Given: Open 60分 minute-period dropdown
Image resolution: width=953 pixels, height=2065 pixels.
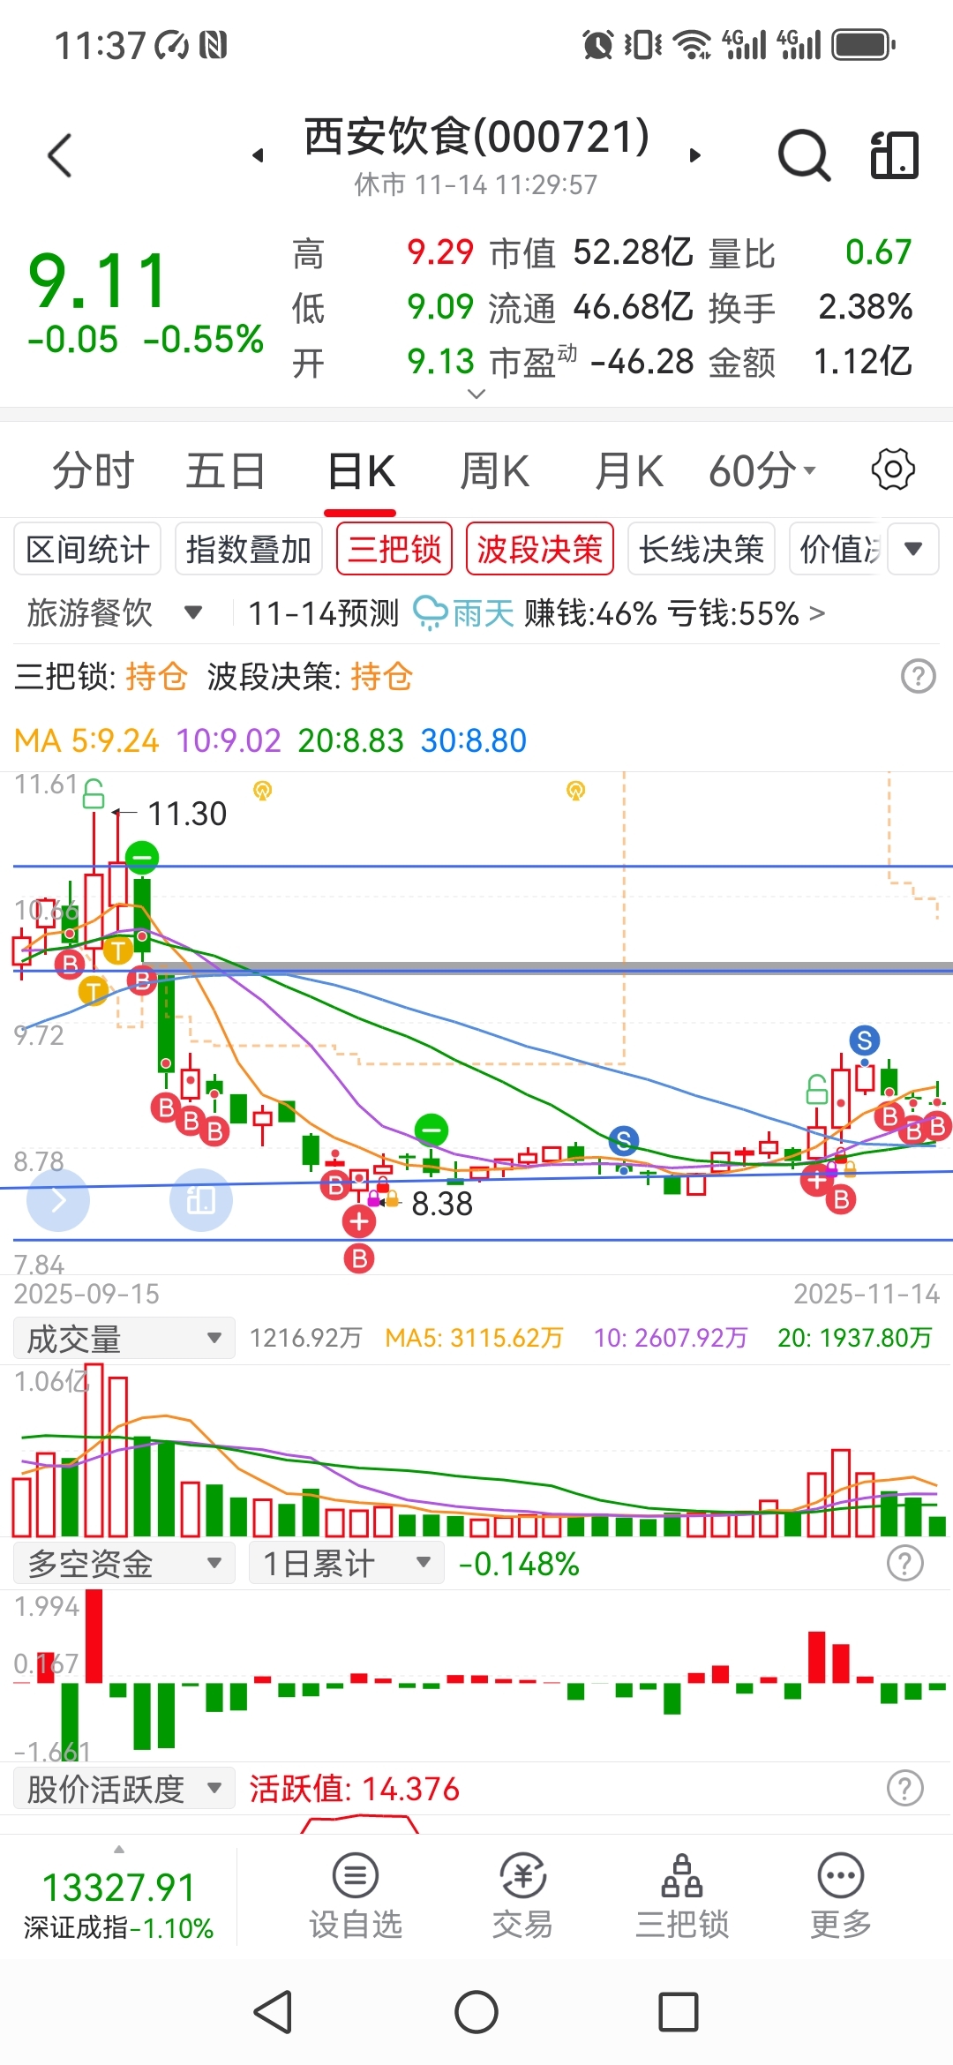Looking at the screenshot, I should (762, 469).
